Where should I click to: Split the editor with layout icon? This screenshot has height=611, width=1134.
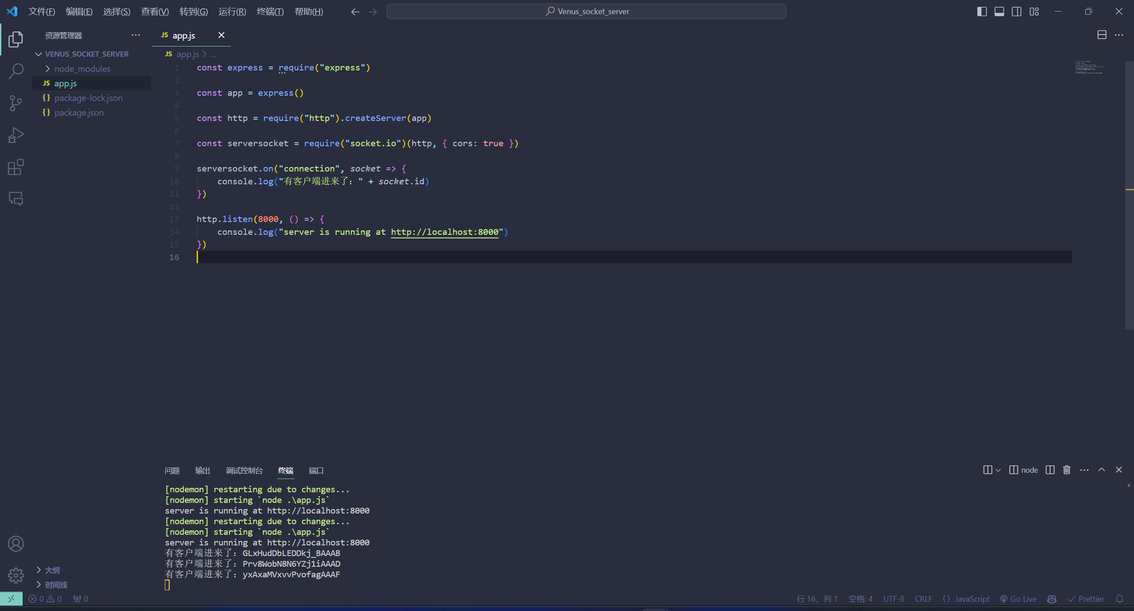coord(1102,35)
